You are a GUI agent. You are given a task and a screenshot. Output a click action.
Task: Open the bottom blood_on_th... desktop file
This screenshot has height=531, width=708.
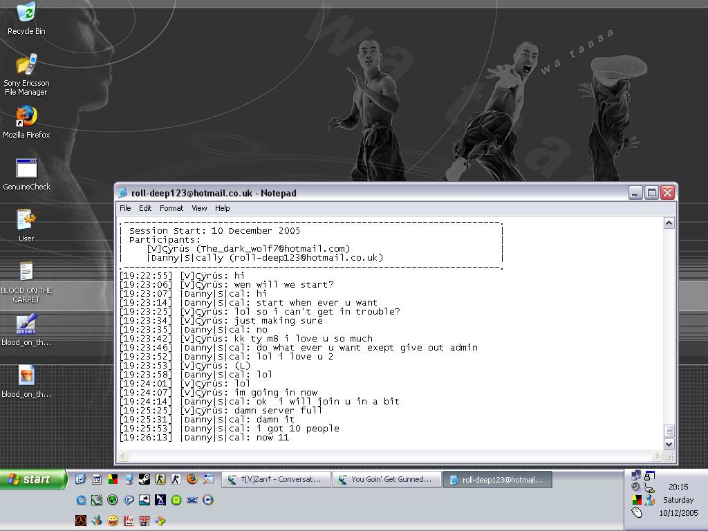[x=26, y=382]
